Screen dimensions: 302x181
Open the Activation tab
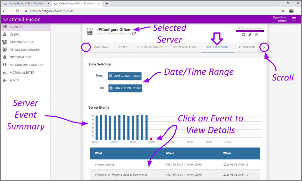coord(247,47)
